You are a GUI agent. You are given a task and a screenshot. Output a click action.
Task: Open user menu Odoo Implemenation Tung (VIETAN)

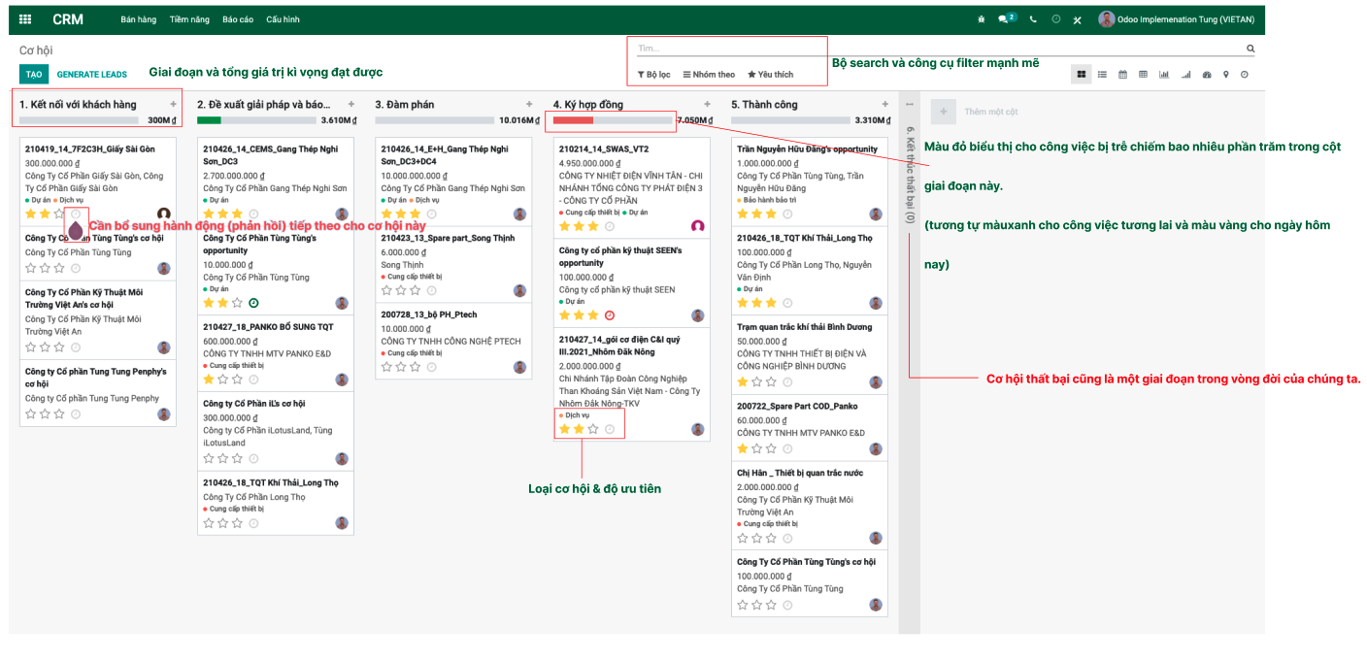point(1176,19)
